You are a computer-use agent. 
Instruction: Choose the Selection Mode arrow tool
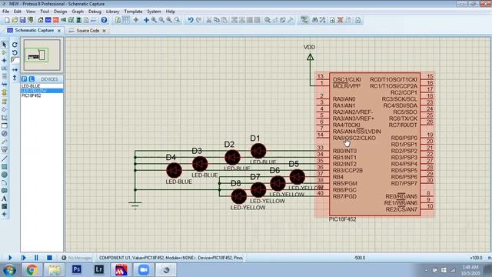(x=4, y=45)
